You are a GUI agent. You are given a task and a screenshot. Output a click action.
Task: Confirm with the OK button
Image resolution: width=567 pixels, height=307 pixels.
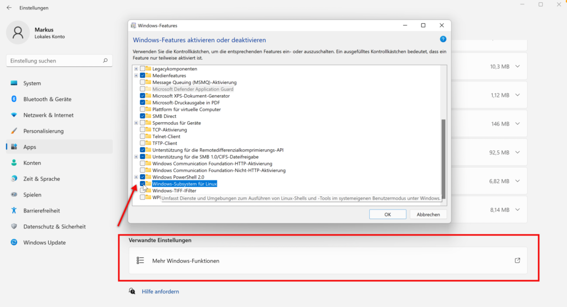(388, 214)
